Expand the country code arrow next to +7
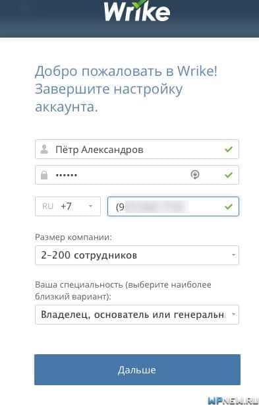 90,206
